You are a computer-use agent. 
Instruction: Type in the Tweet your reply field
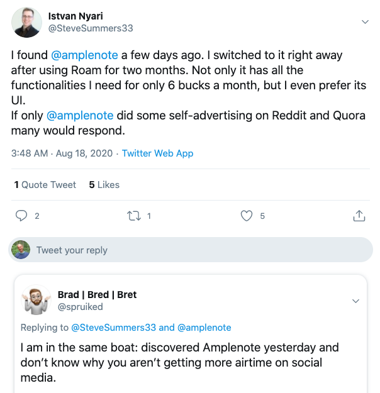pos(189,250)
